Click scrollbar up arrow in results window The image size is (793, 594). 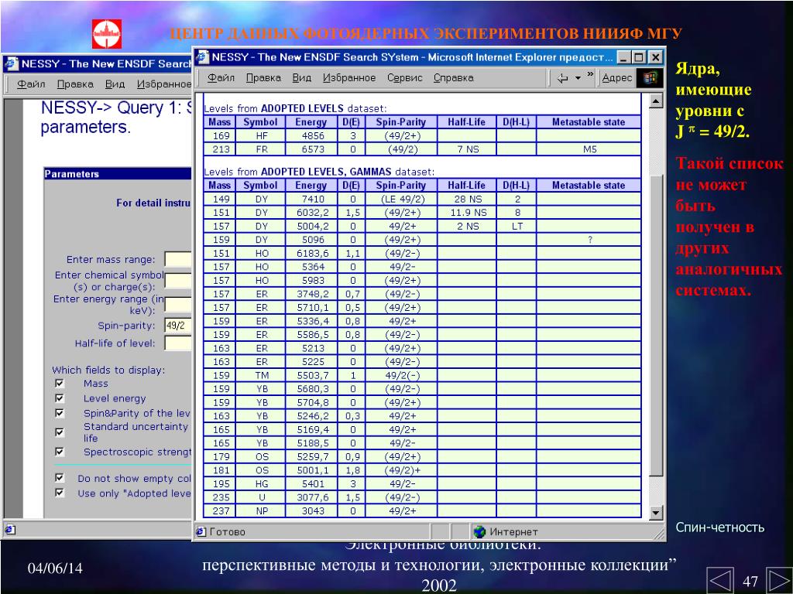click(655, 101)
